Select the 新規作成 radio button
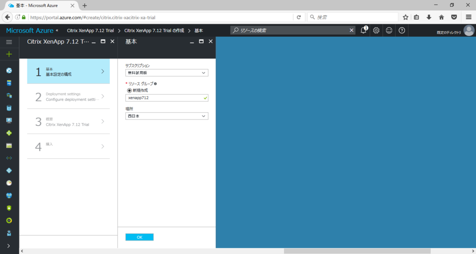 [129, 91]
